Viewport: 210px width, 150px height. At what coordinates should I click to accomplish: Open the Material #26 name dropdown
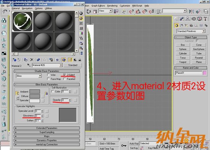(61, 65)
